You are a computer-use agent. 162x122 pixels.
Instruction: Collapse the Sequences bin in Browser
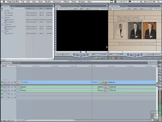(x=2, y=24)
